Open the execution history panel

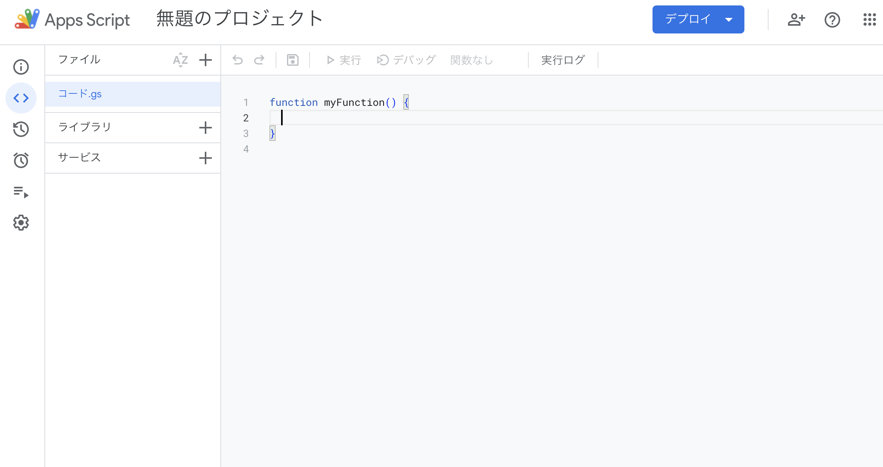pos(21,129)
